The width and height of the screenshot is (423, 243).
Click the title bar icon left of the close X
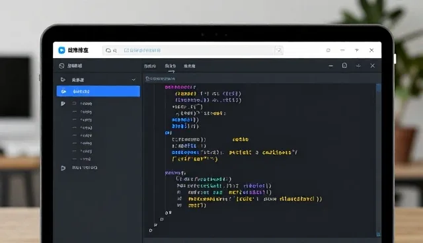(x=357, y=50)
